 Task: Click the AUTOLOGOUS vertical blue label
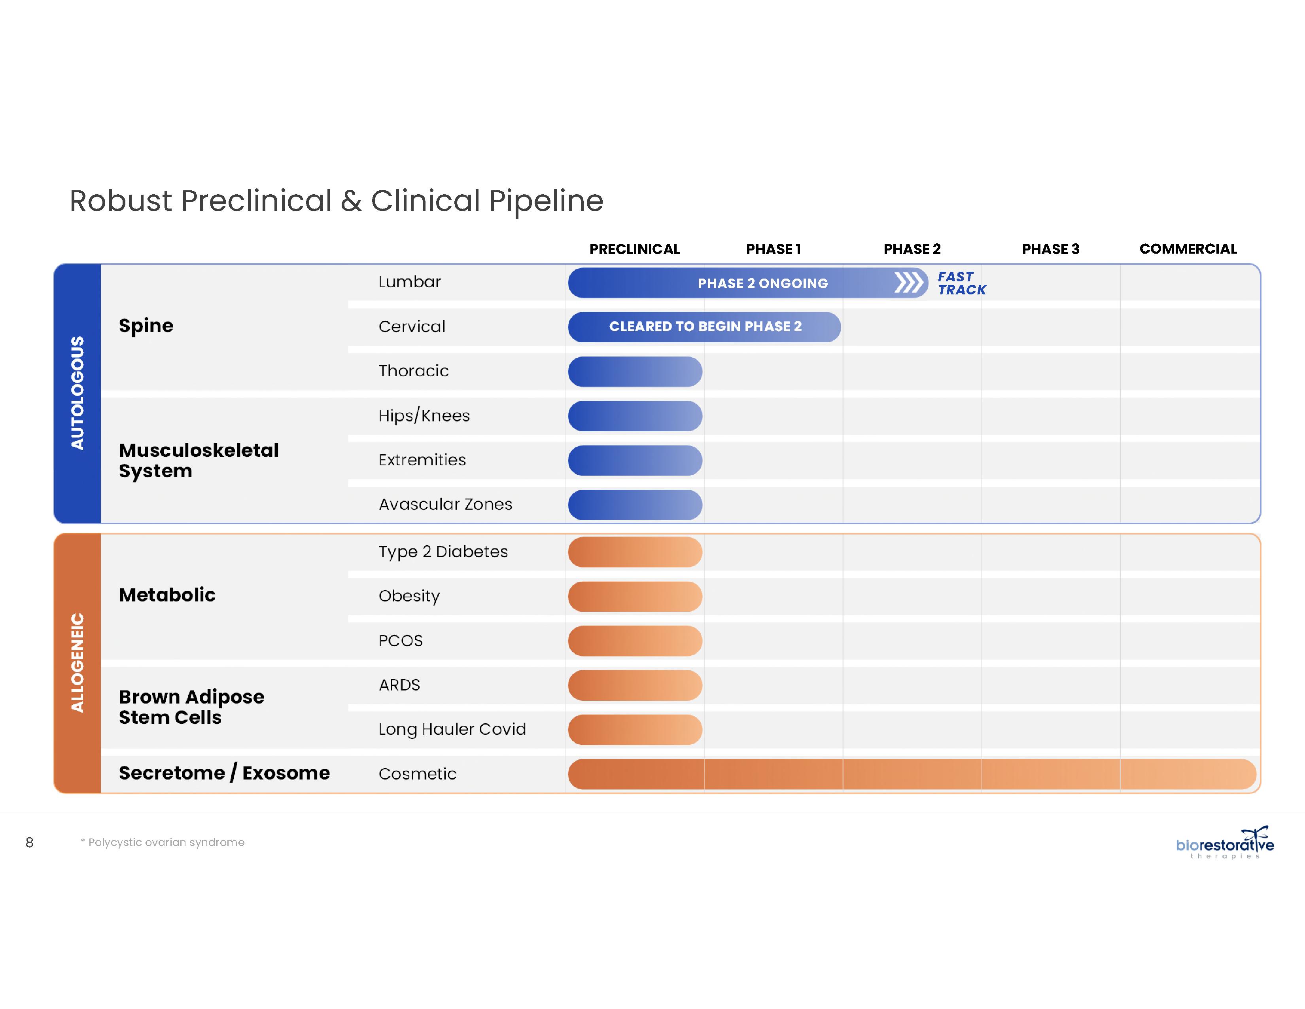(78, 393)
